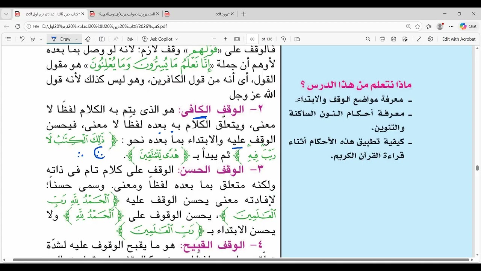Close the بورد.pdf tab
Viewport: 481px width, 271px height.
tap(233, 14)
